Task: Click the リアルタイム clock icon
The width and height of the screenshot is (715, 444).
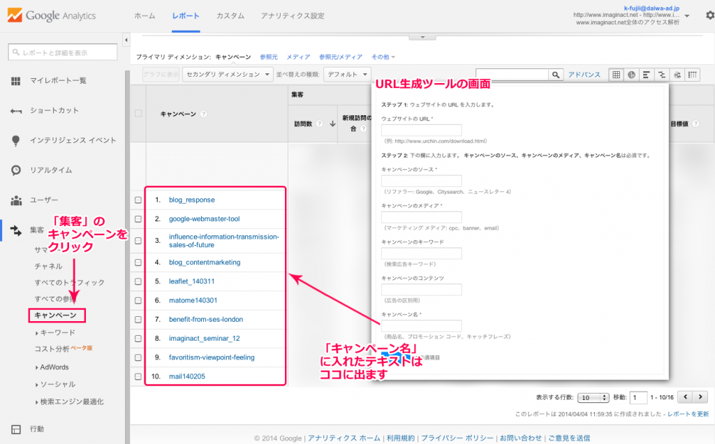Action: [x=16, y=170]
